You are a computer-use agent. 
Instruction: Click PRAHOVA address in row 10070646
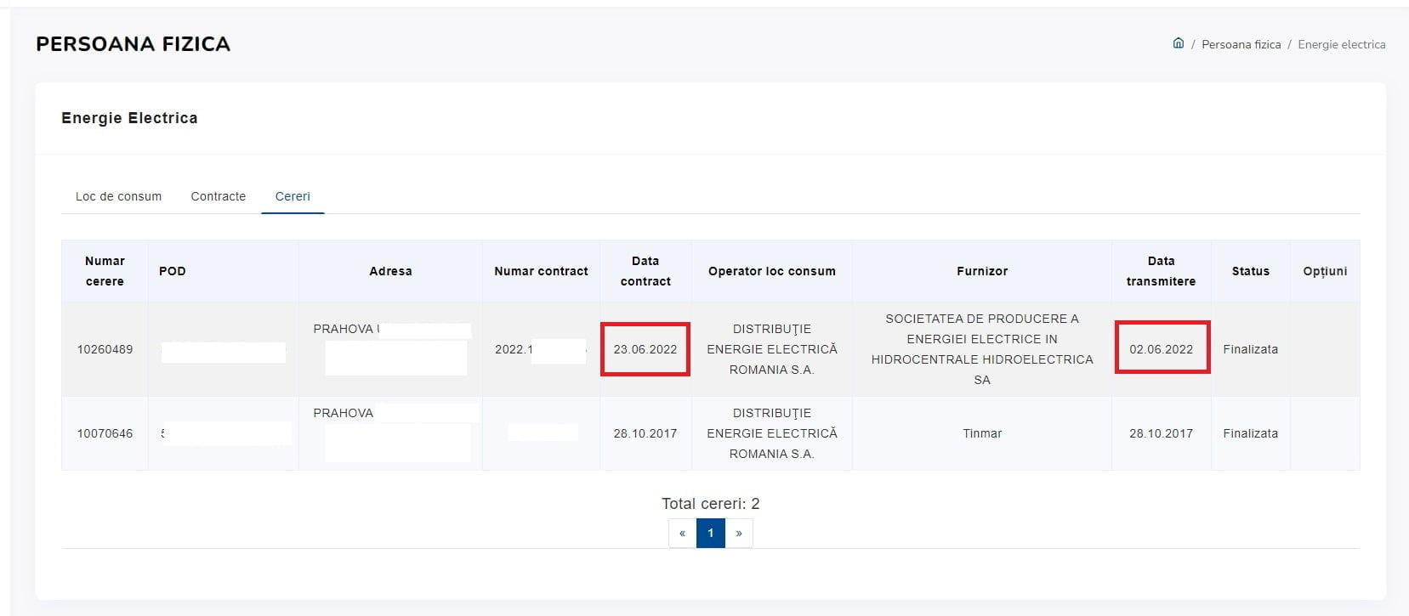tap(343, 413)
